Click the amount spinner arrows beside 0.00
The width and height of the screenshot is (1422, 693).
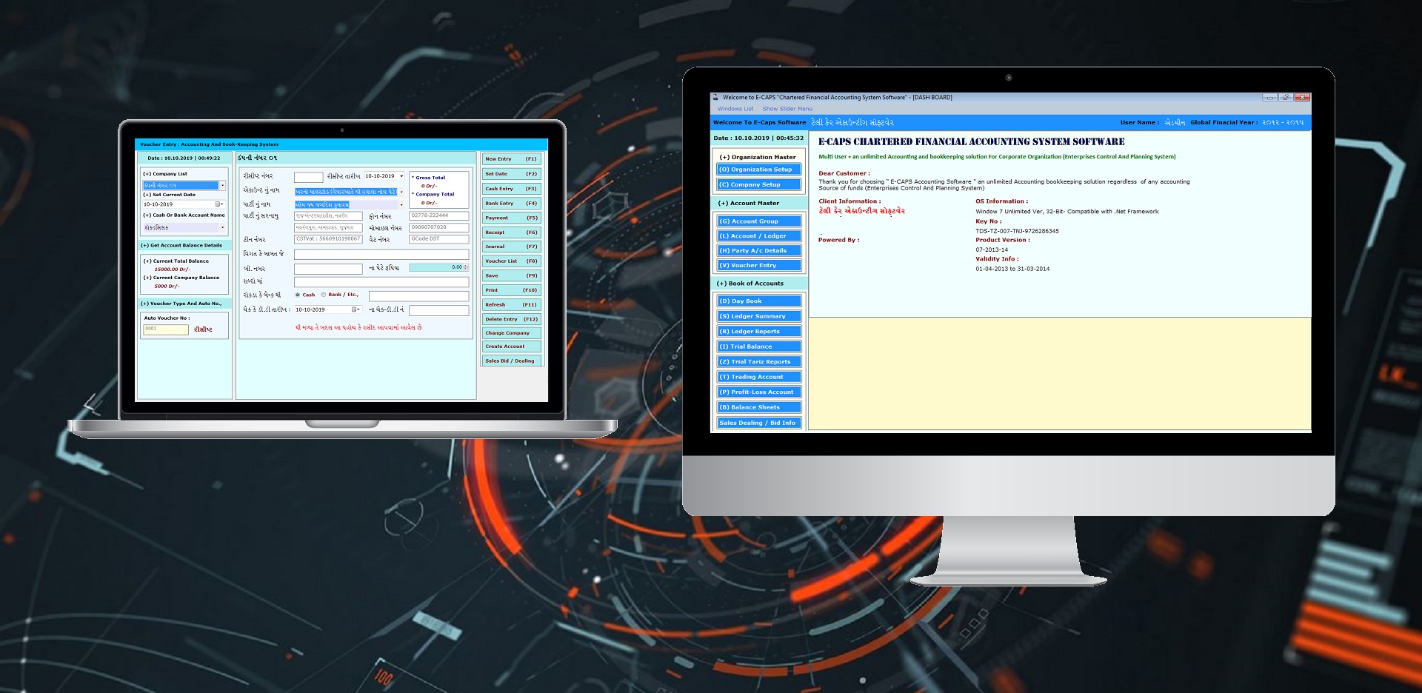click(465, 267)
